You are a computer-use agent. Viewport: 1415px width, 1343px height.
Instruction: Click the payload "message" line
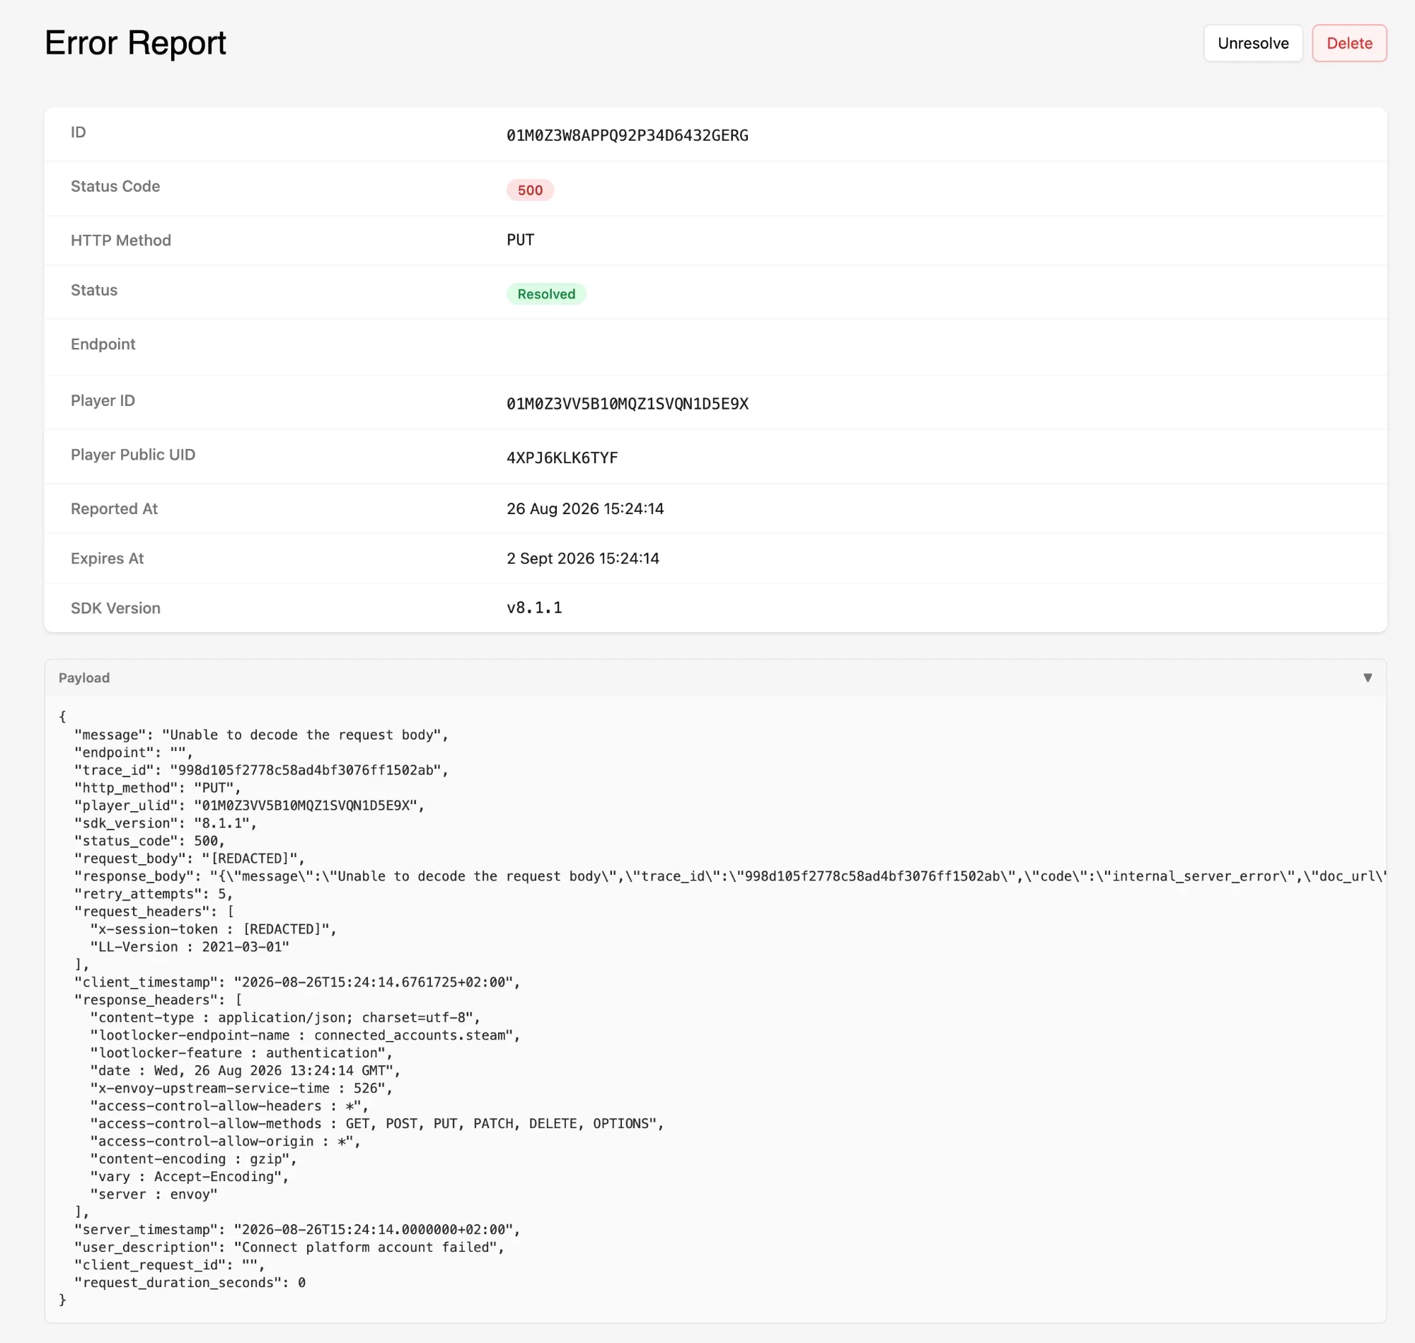260,735
